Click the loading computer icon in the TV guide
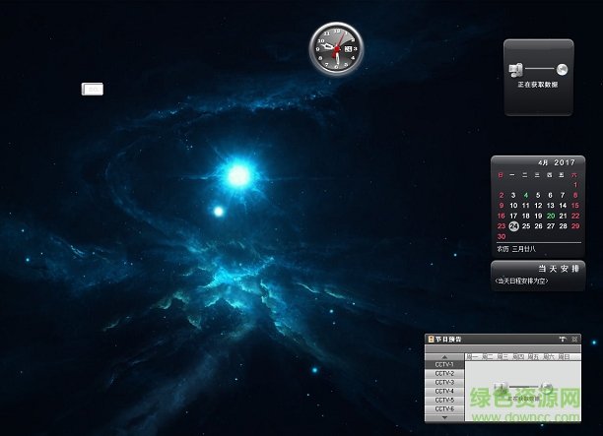Viewport: 603px width, 436px height. pos(502,387)
